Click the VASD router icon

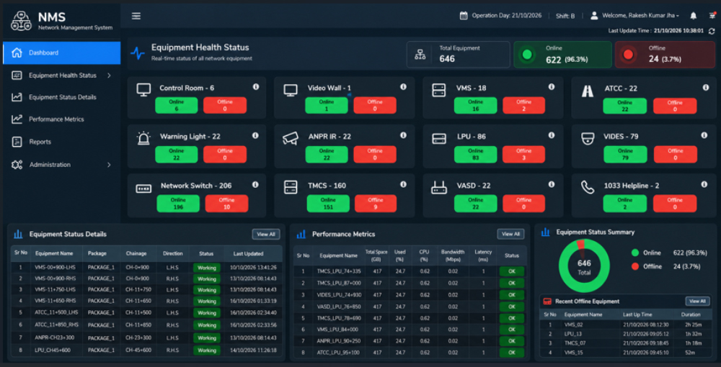(x=439, y=187)
